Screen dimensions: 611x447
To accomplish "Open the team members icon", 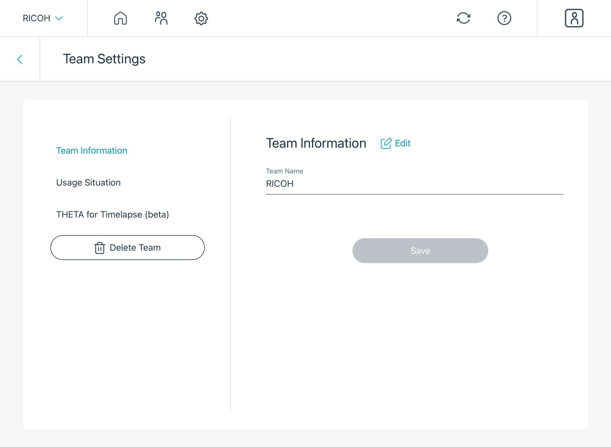I will pyautogui.click(x=161, y=18).
